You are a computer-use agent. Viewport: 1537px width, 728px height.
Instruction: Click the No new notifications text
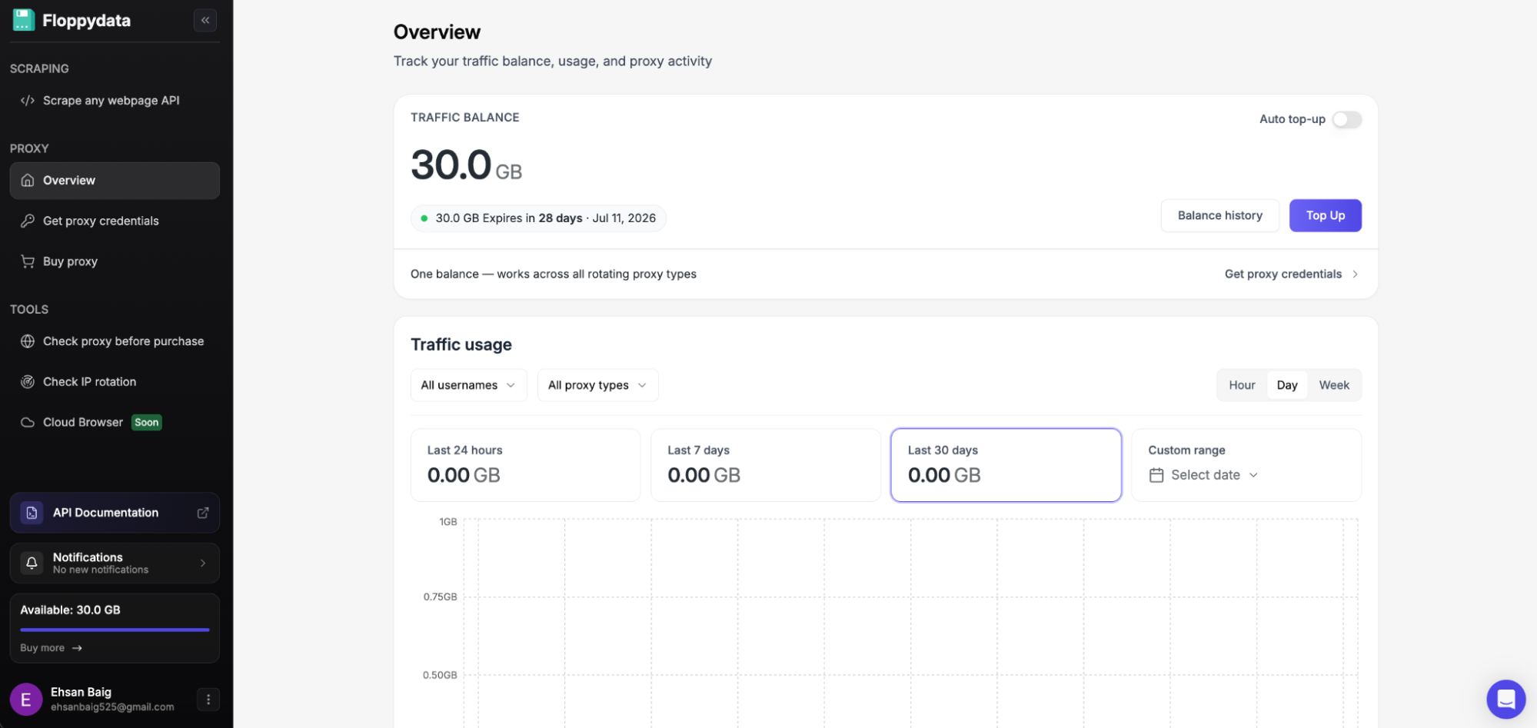point(101,570)
